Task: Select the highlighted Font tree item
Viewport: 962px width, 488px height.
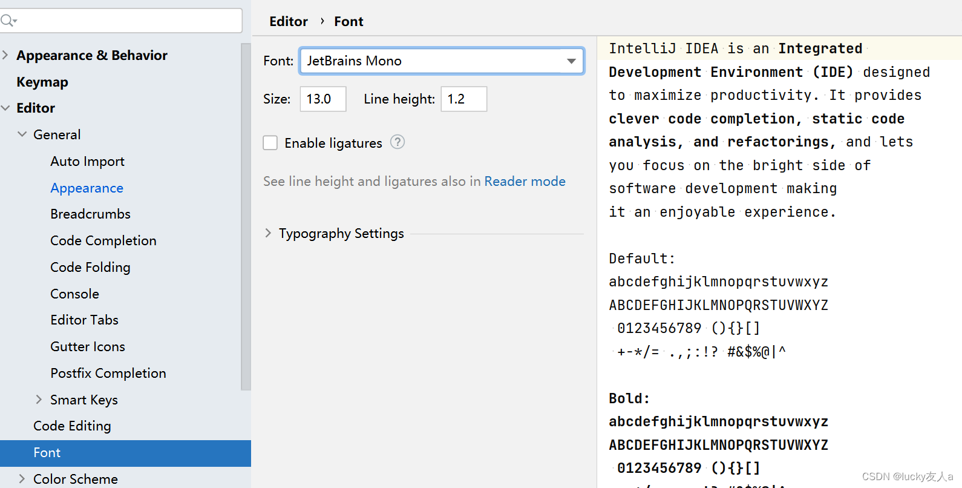Action: 125,453
